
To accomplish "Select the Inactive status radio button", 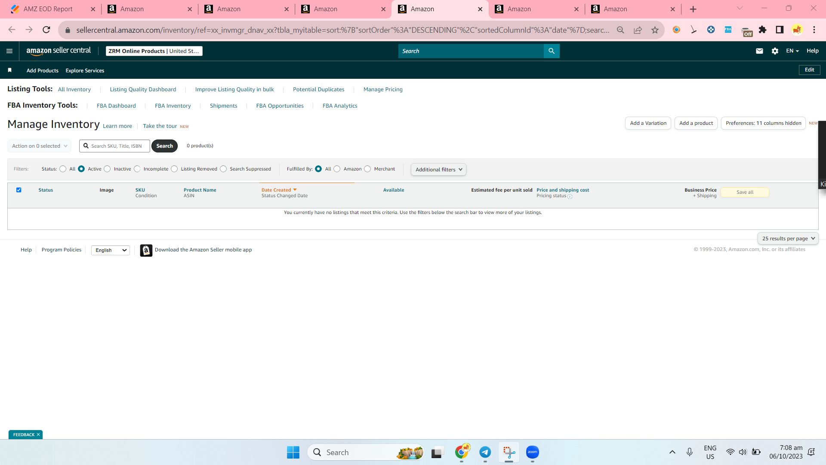I will click(x=107, y=169).
